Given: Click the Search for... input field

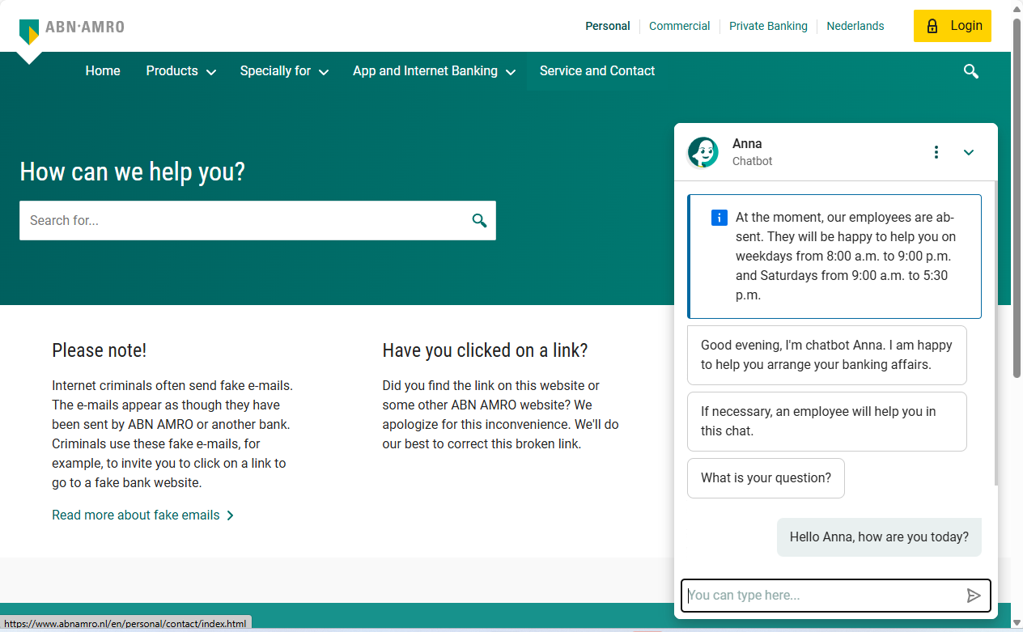Looking at the screenshot, I should point(257,220).
